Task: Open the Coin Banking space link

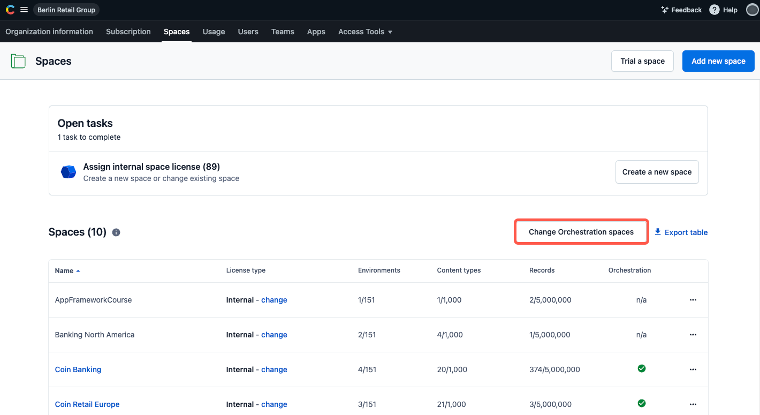Action: tap(78, 369)
